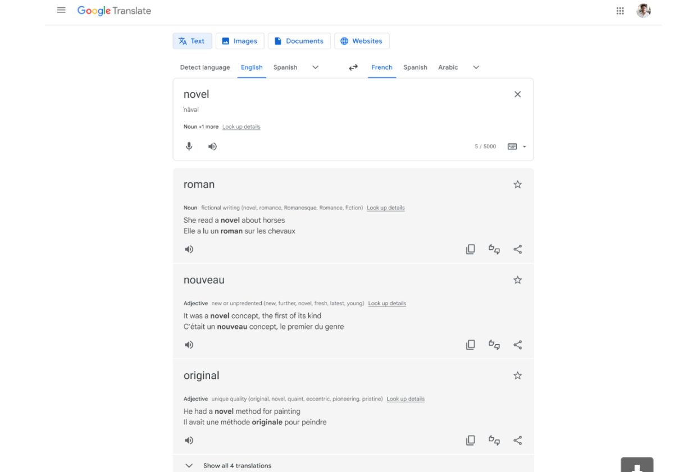Screen dimensions: 674x472
Task: Clear the input text with the X
Action: 517,94
